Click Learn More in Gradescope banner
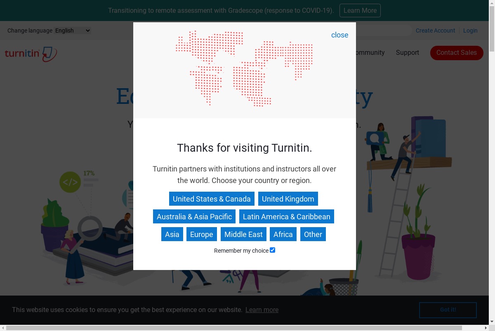Viewport: 495px width, 331px height. point(360,10)
